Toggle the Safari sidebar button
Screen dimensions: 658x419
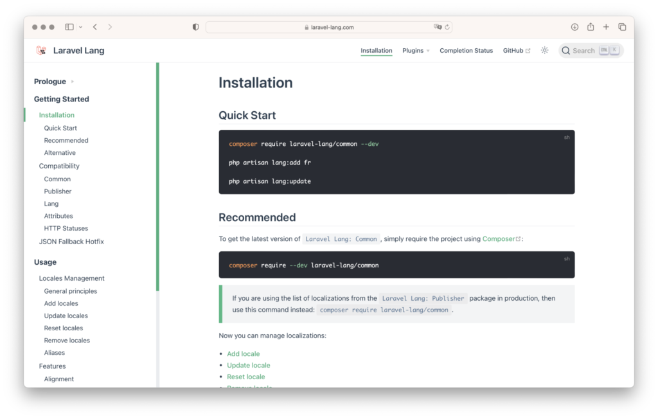point(69,27)
